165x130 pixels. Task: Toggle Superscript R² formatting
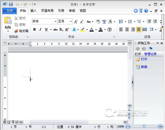click(67, 29)
